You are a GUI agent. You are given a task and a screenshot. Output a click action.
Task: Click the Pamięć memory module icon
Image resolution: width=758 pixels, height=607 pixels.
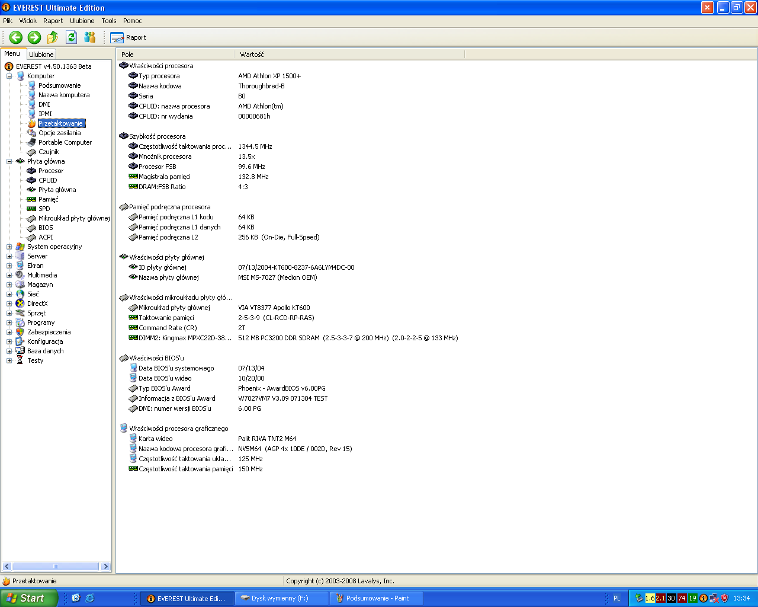tap(32, 199)
